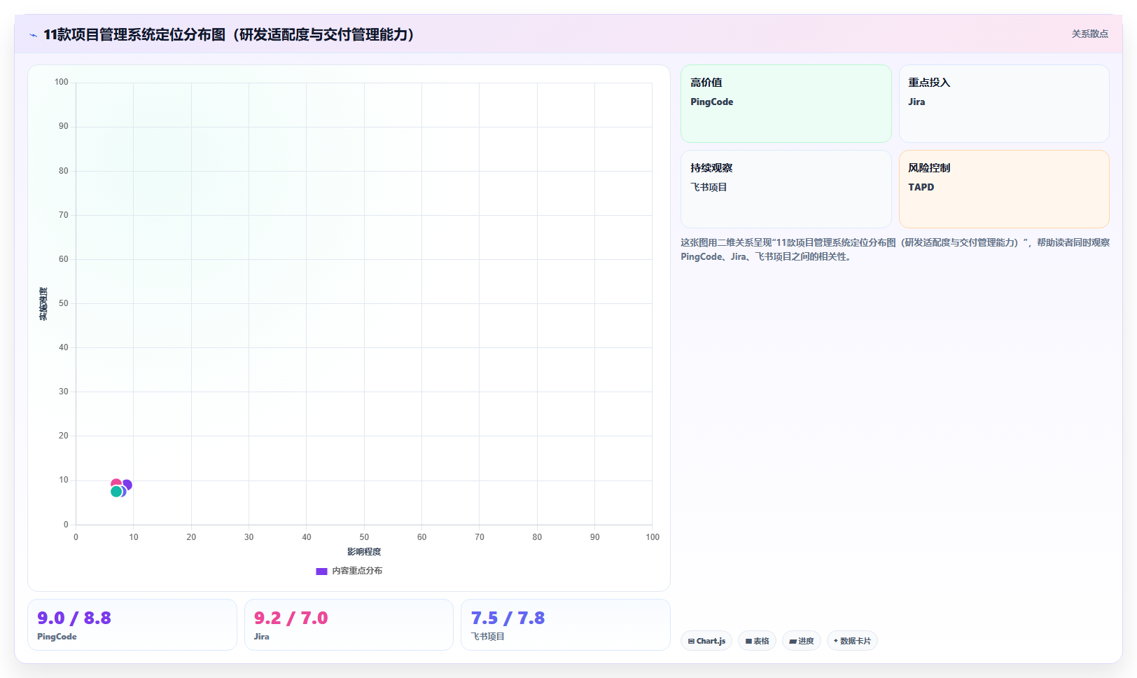
Task: Click the x-axis tick label 70
Action: pyautogui.click(x=480, y=537)
